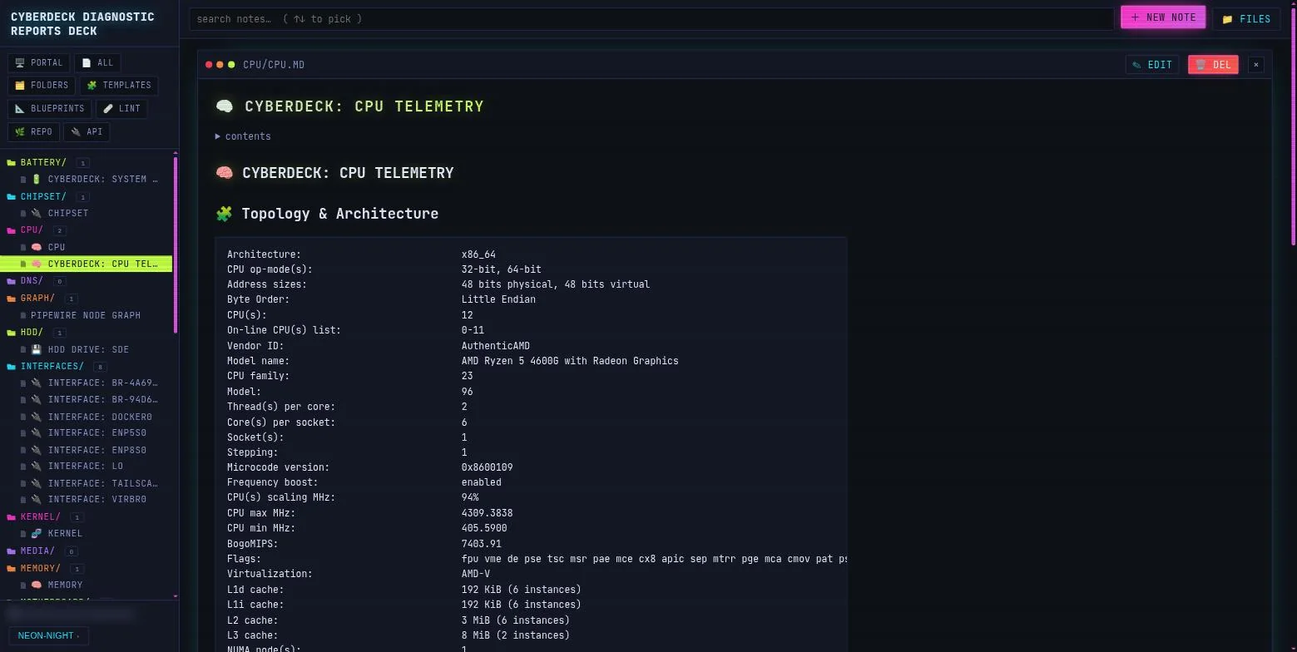Viewport: 1297px width, 652px height.
Task: Click the main page vertical scrollbar
Action: tap(1294, 125)
